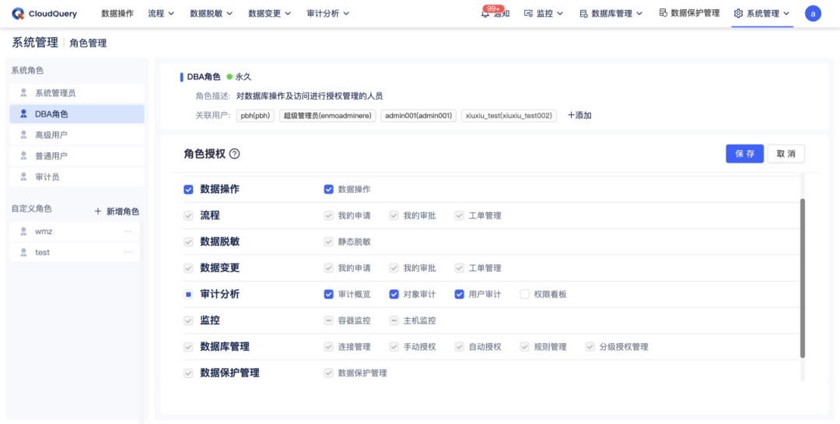Click the plus icon for 新增角色
The width and height of the screenshot is (840, 424).
[x=98, y=211]
